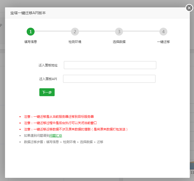Close the 宝塔一键迁移API版本 dialog
194x181 pixels.
(x=189, y=8)
